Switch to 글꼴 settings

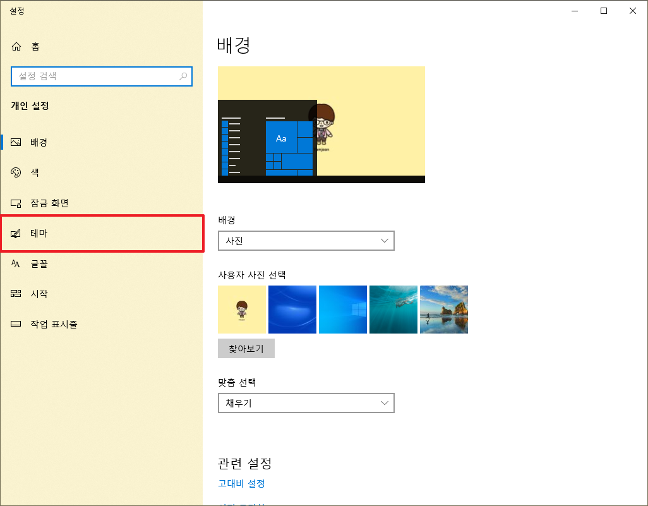tap(101, 264)
